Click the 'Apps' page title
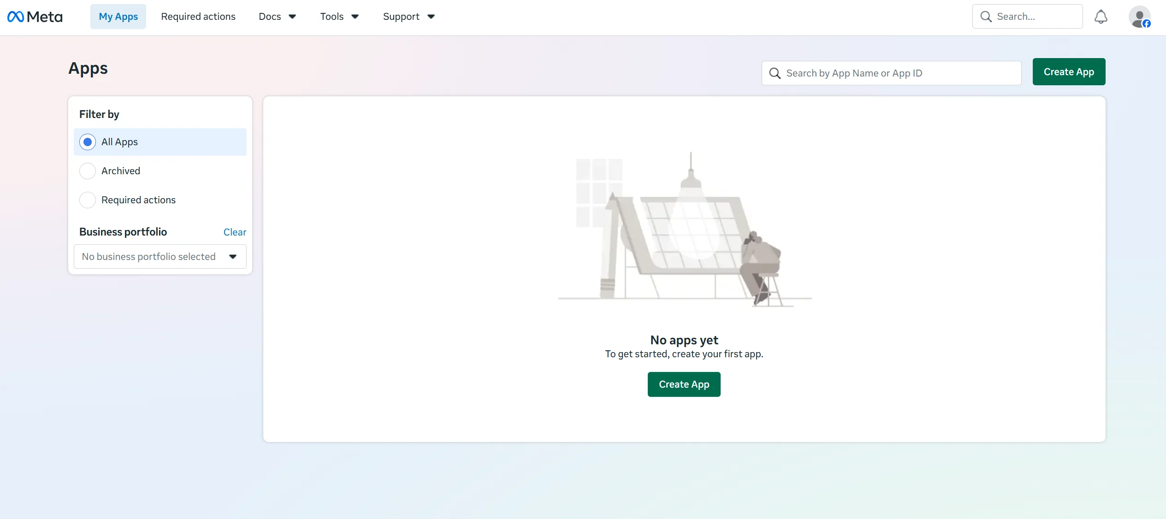This screenshot has width=1166, height=519. coord(88,69)
